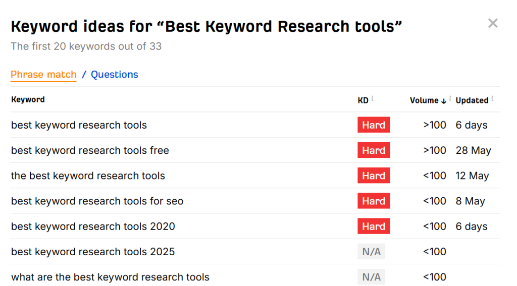Viewport: 517px width, 286px height.
Task: Click the Updated column info icon
Action: [x=492, y=98]
